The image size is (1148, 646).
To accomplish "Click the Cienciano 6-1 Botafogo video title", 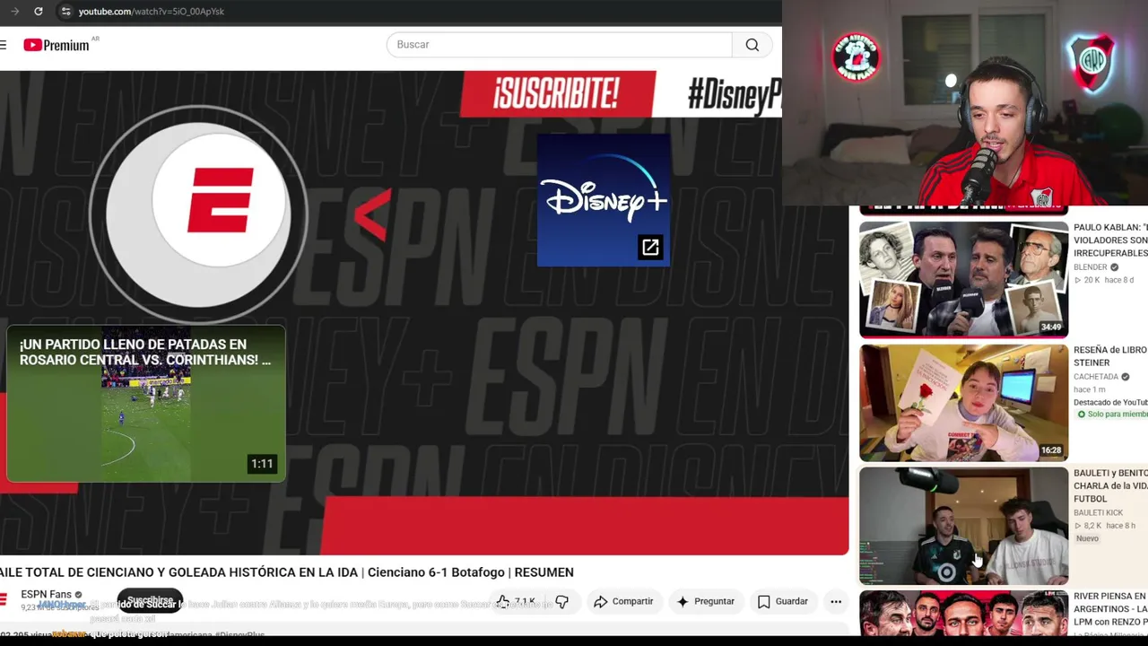I will click(x=287, y=572).
